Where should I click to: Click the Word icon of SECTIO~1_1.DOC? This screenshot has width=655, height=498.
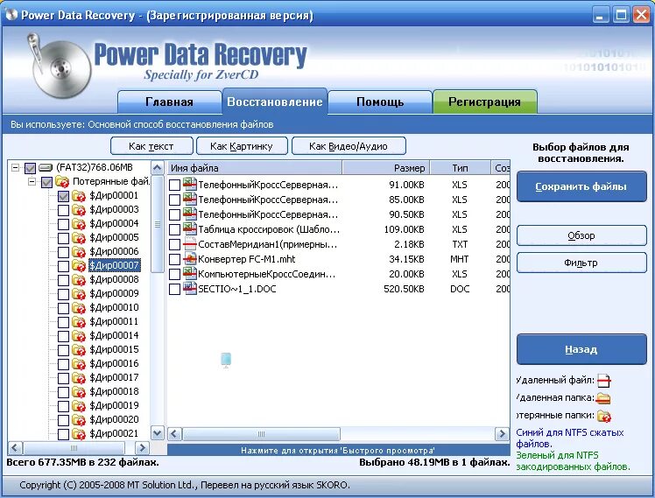190,289
